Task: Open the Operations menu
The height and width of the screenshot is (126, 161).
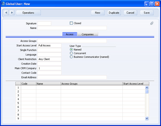Action: (x=29, y=13)
